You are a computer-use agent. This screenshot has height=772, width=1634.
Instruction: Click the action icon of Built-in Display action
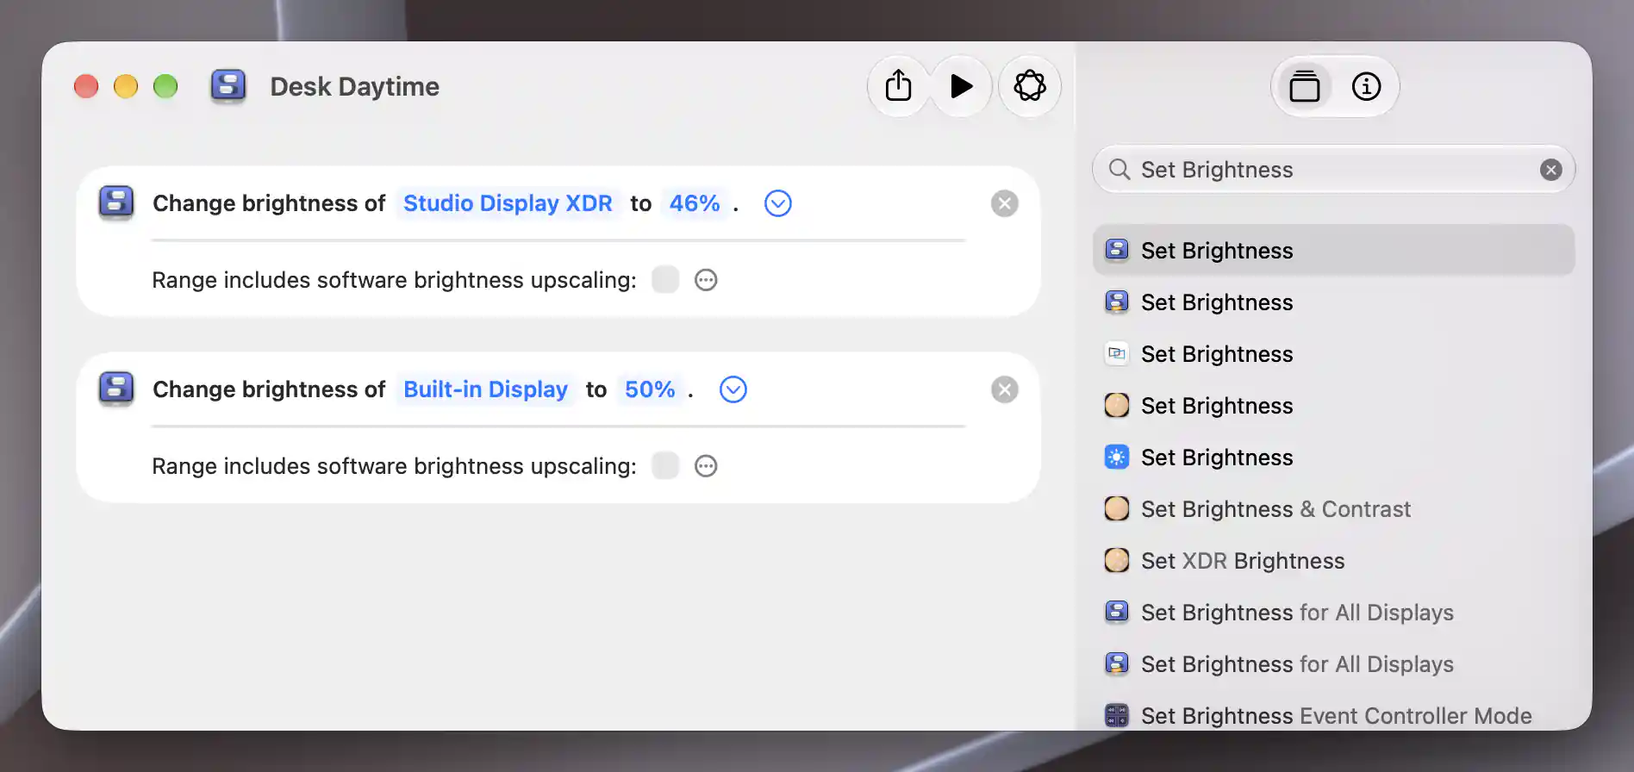pos(116,389)
